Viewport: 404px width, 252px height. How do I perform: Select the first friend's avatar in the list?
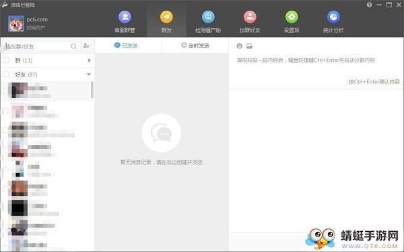click(x=18, y=91)
